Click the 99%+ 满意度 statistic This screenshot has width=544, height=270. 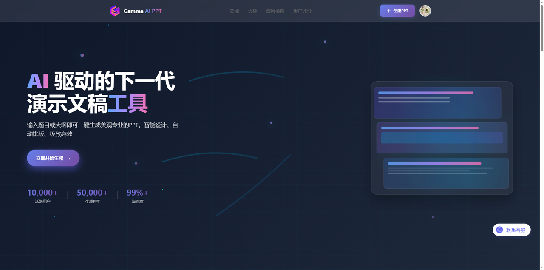tap(137, 196)
